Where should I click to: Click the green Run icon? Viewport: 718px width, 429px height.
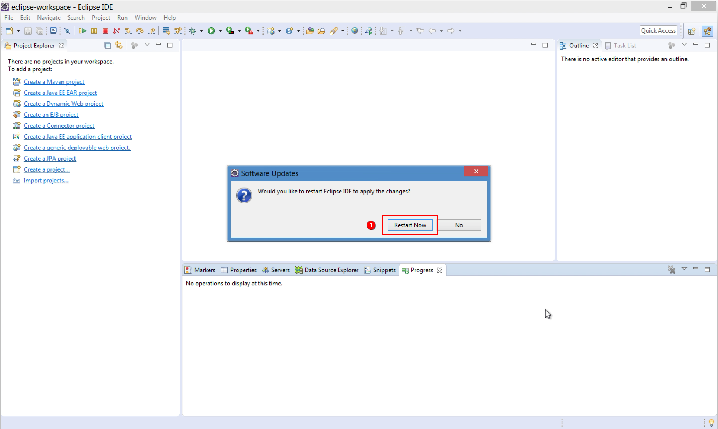coord(211,31)
